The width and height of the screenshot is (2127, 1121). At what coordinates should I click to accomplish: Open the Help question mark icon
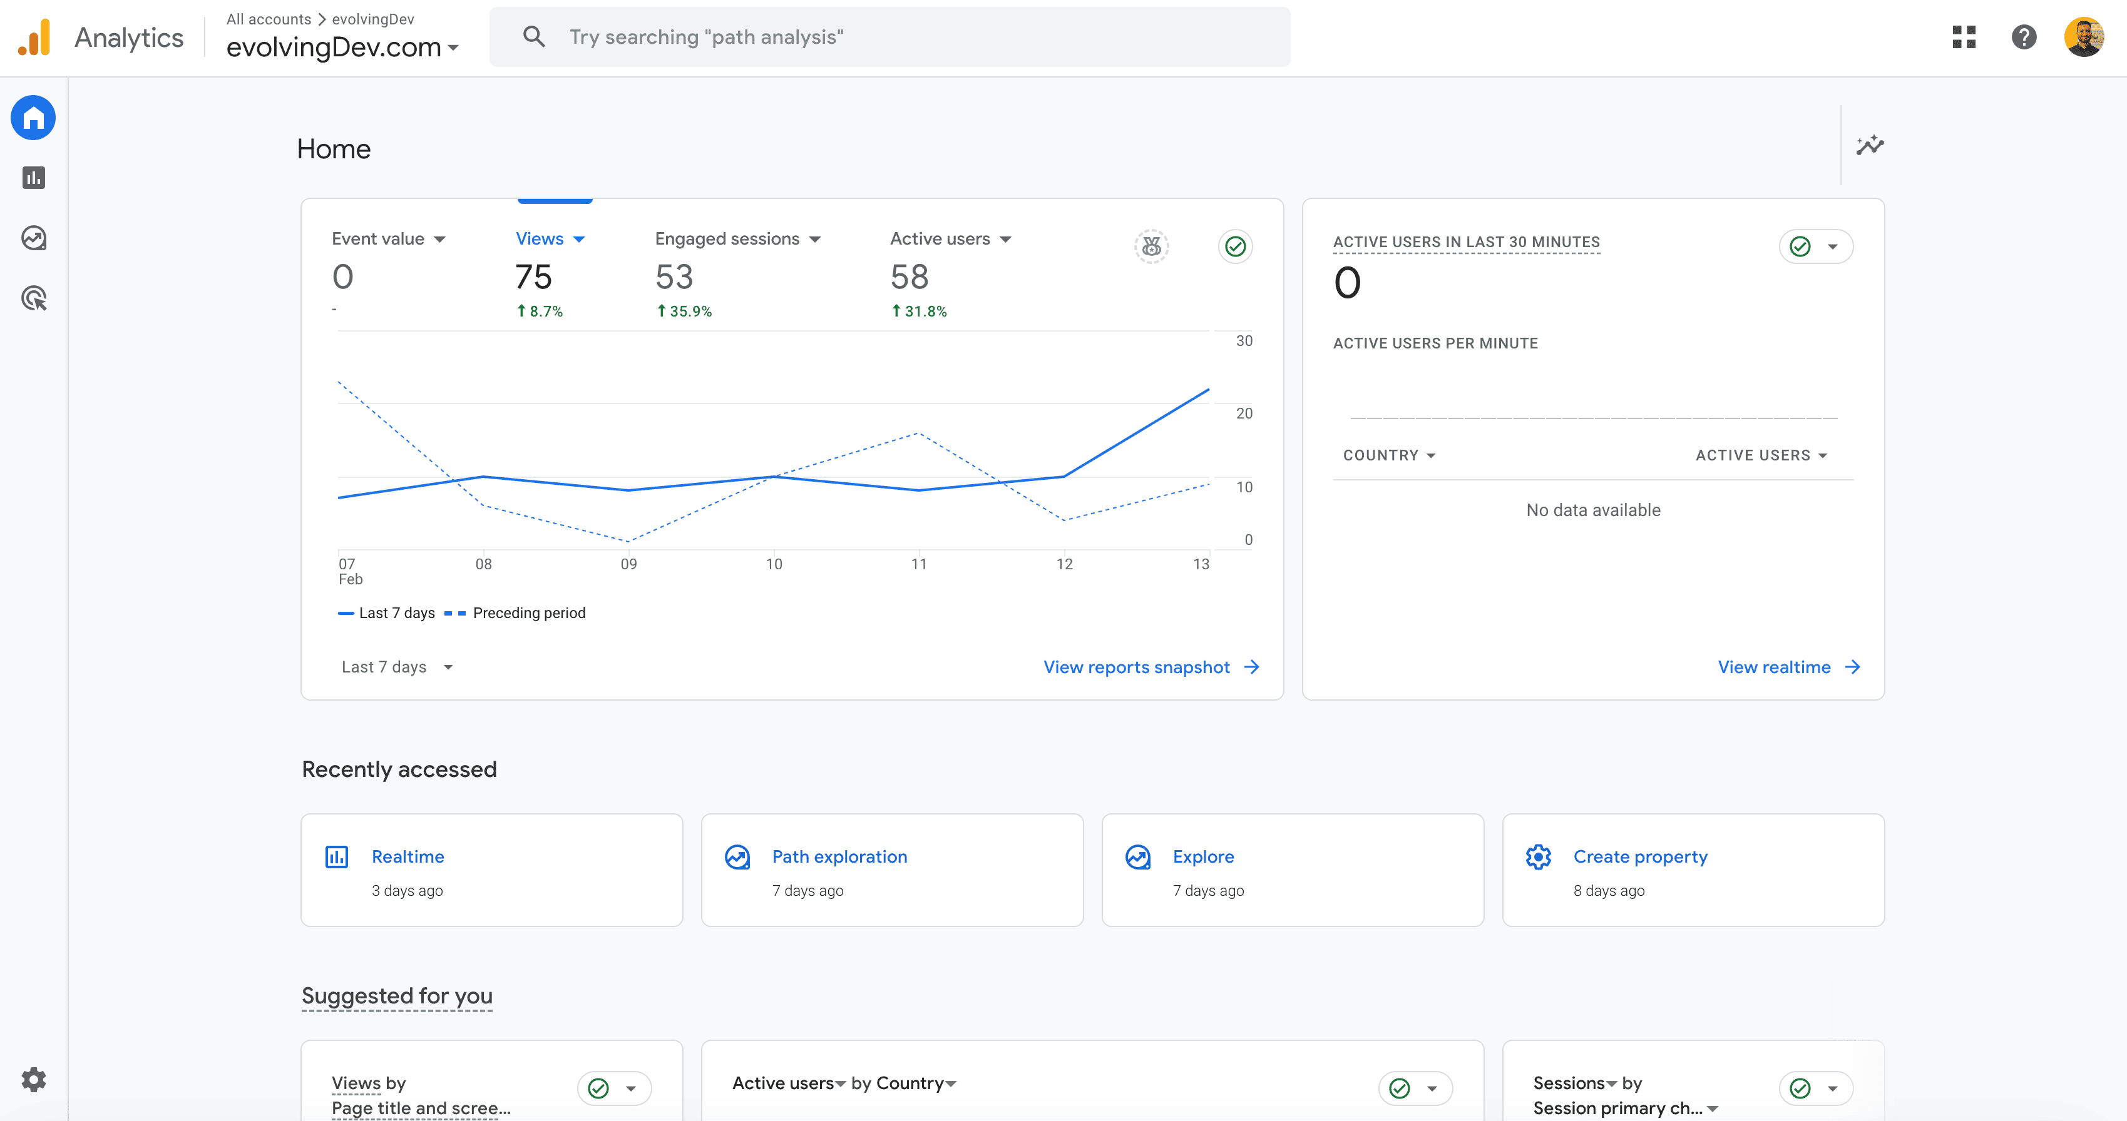point(2023,37)
